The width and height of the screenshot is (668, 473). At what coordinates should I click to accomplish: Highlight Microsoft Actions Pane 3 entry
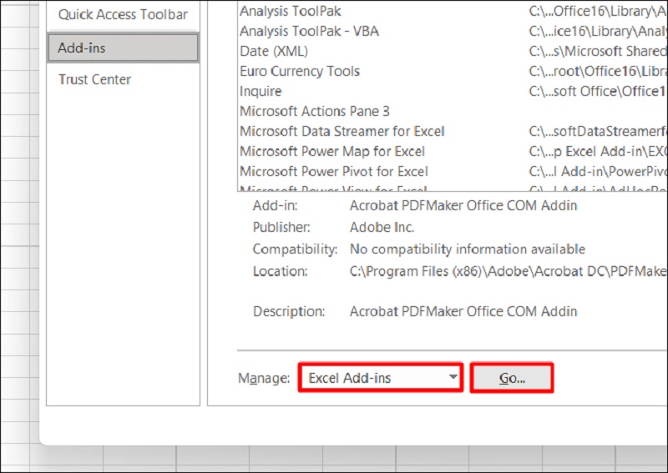pyautogui.click(x=314, y=112)
